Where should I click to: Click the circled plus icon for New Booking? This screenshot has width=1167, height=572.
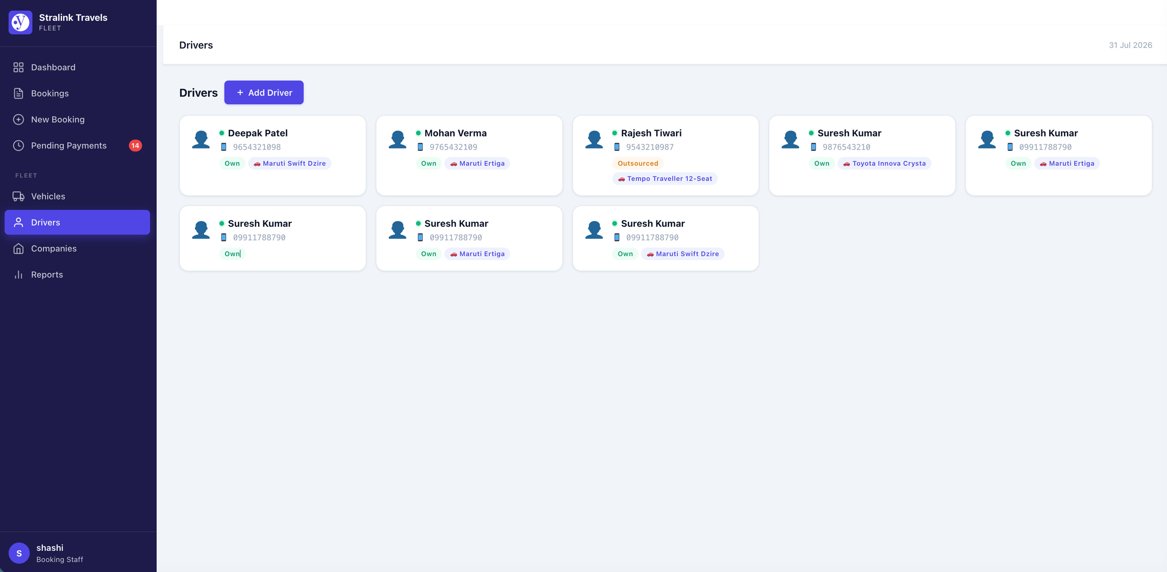click(x=18, y=120)
